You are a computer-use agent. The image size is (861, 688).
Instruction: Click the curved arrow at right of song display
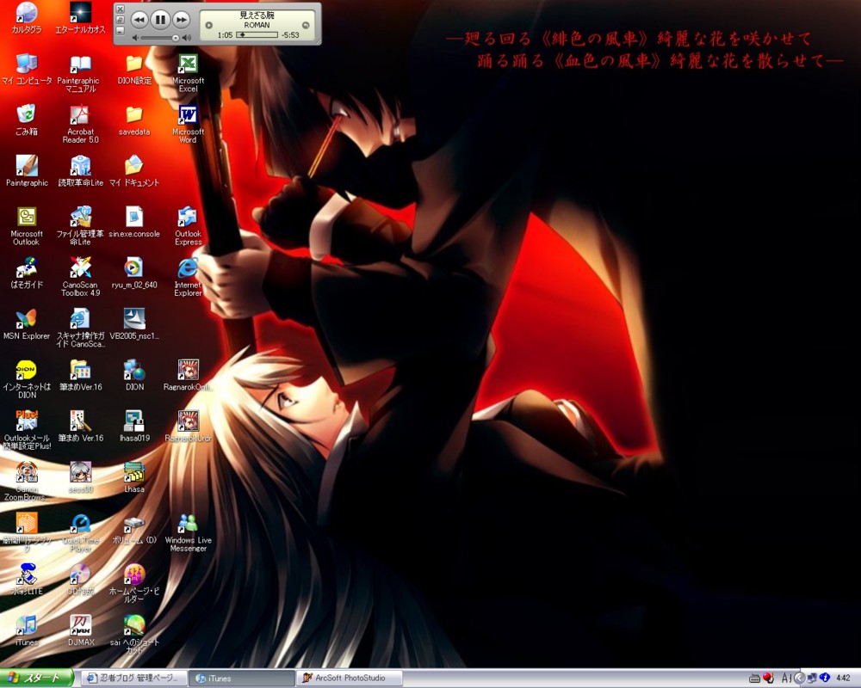306,25
